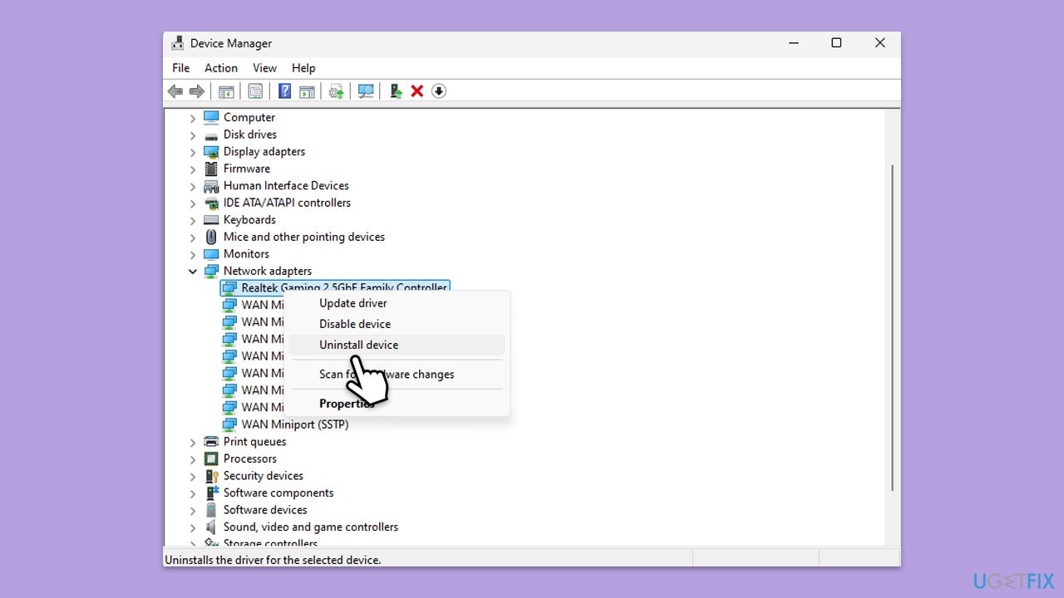
Task: Expand the Display adapters chevron
Action: [x=193, y=152]
